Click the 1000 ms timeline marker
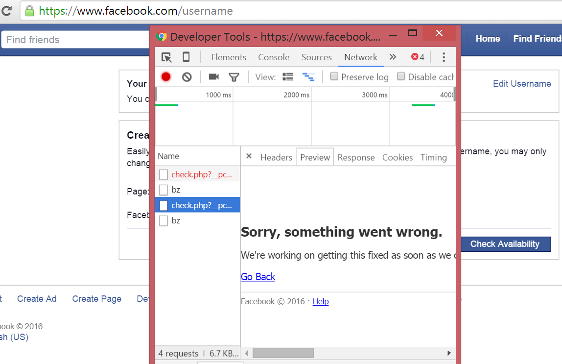The height and width of the screenshot is (364, 562). [219, 95]
